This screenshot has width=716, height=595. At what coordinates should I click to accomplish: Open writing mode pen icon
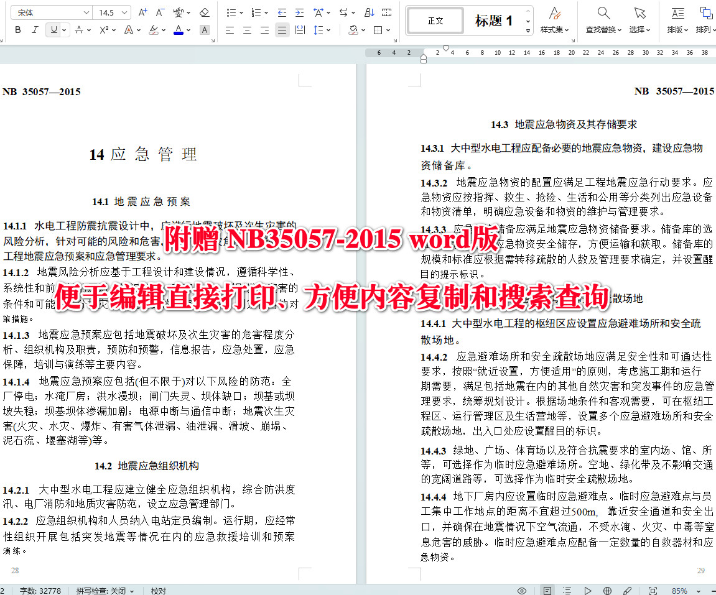(628, 591)
